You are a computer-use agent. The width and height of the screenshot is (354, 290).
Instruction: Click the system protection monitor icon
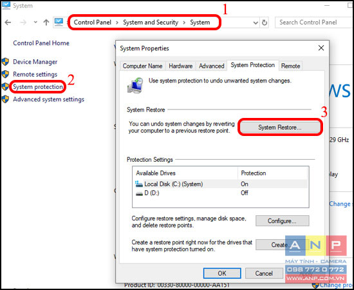[135, 86]
